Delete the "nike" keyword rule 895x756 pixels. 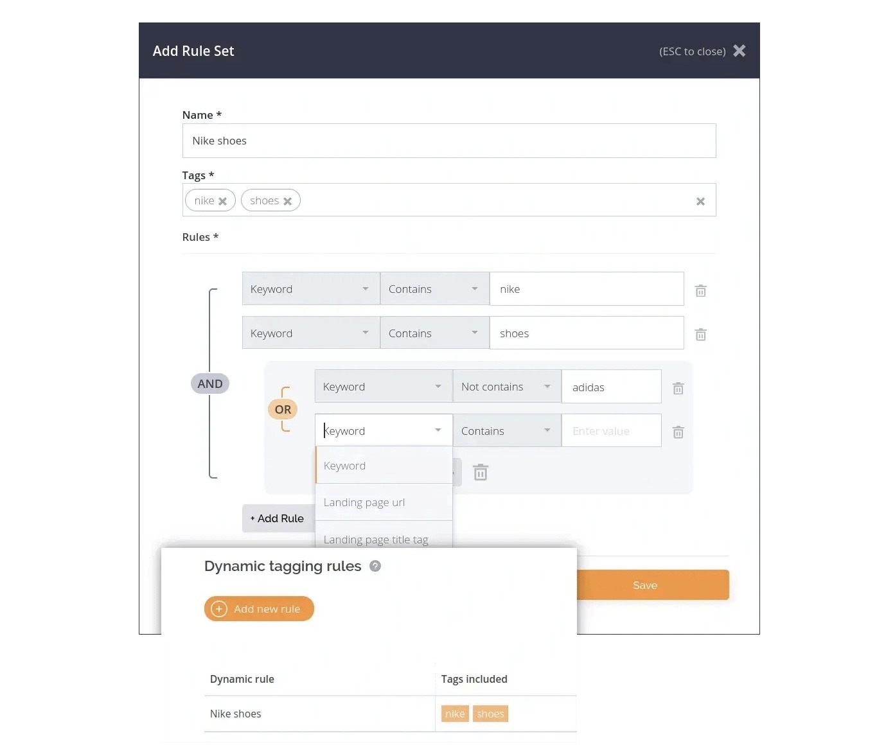click(700, 290)
